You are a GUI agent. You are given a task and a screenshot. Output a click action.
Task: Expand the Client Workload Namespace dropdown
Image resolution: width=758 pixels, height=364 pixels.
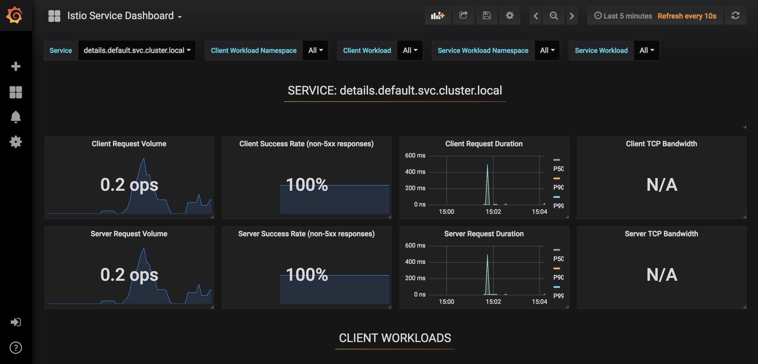(315, 50)
